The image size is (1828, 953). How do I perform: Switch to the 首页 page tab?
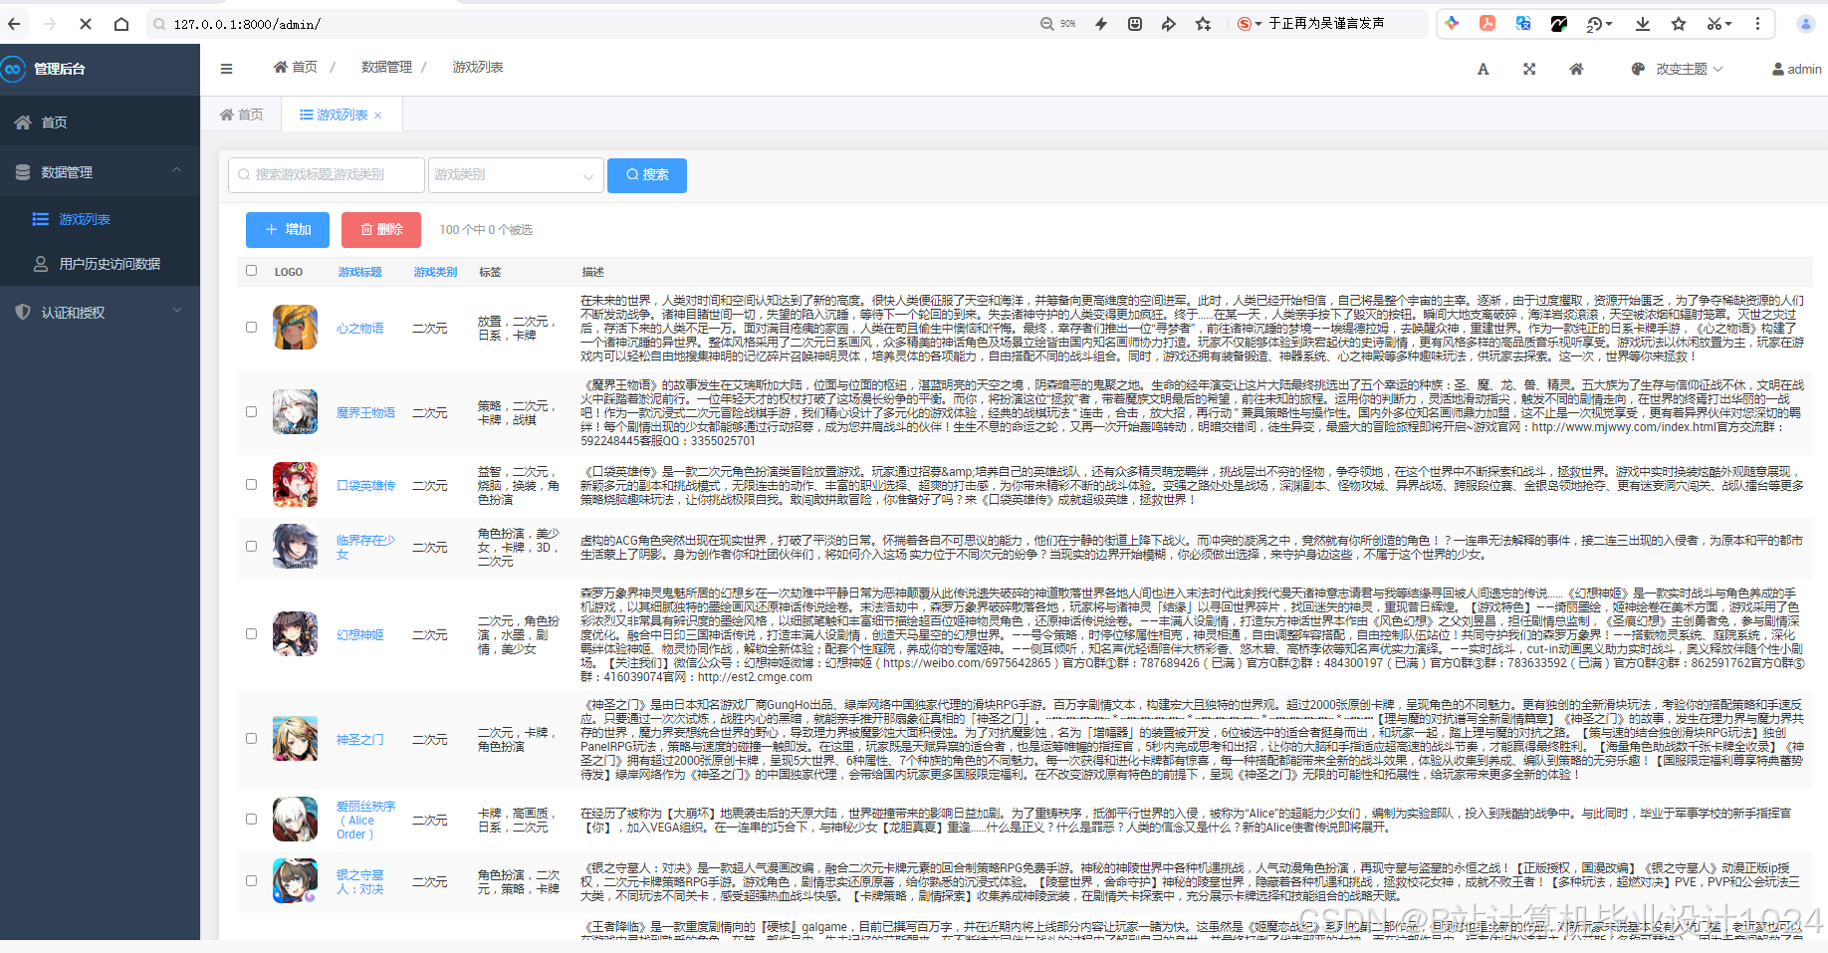click(x=242, y=115)
